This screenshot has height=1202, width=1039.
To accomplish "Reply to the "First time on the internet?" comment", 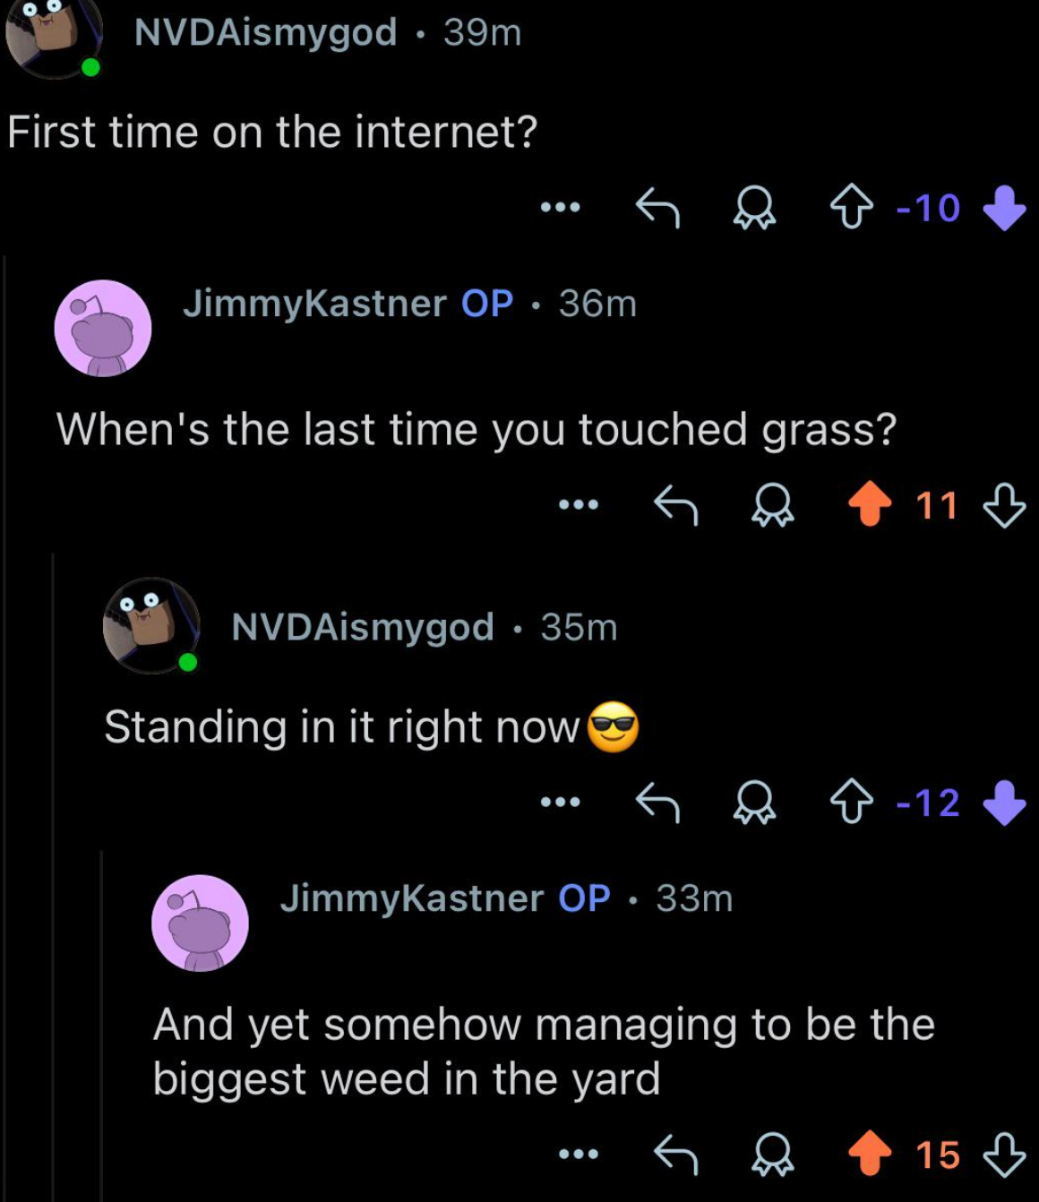I will pos(657,209).
